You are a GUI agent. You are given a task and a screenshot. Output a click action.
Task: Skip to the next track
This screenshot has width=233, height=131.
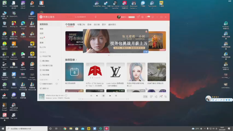point(110,96)
